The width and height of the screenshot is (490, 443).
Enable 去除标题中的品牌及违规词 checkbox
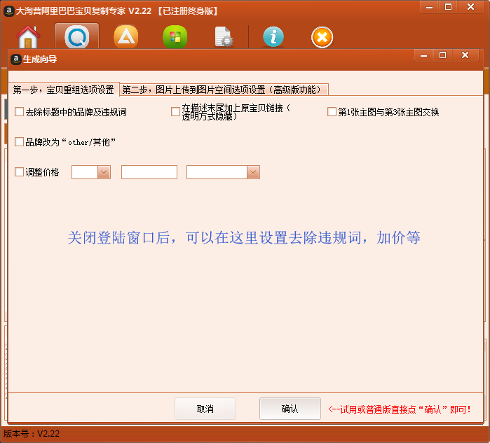click(x=20, y=112)
